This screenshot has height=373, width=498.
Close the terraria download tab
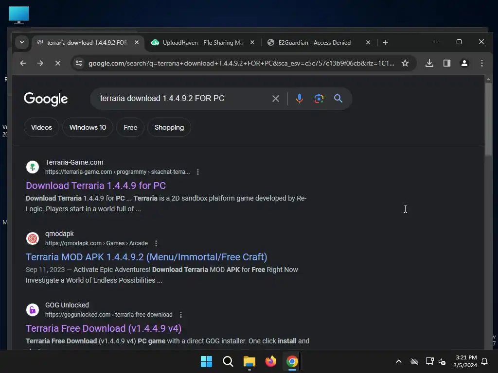point(137,42)
